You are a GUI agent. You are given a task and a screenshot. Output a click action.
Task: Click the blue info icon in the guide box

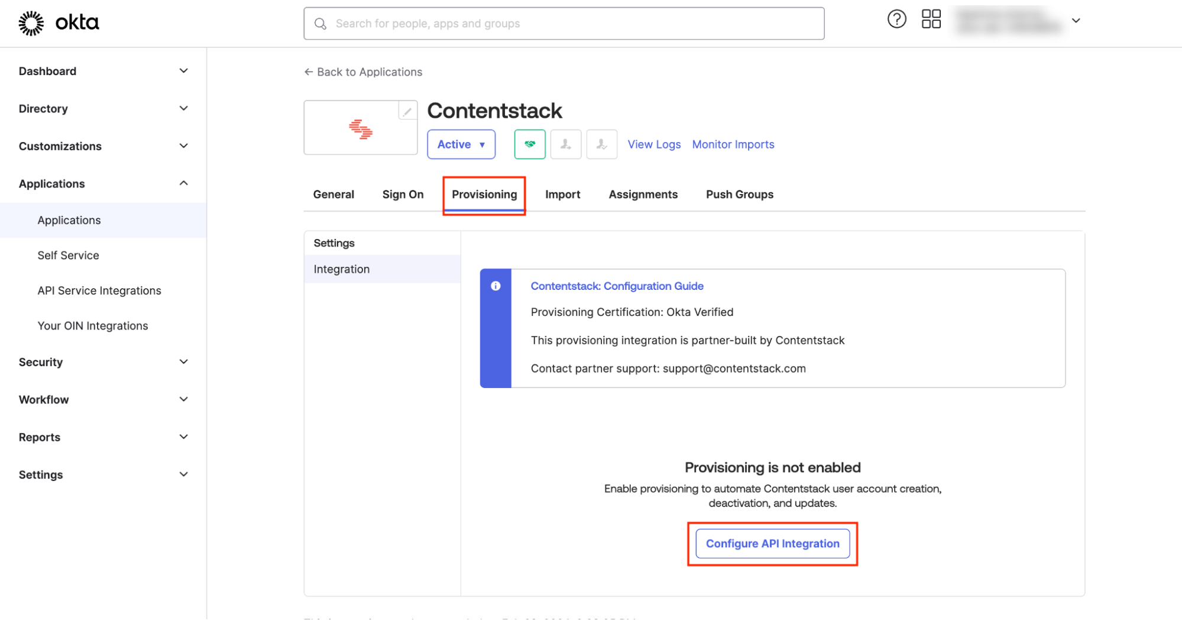pyautogui.click(x=496, y=286)
